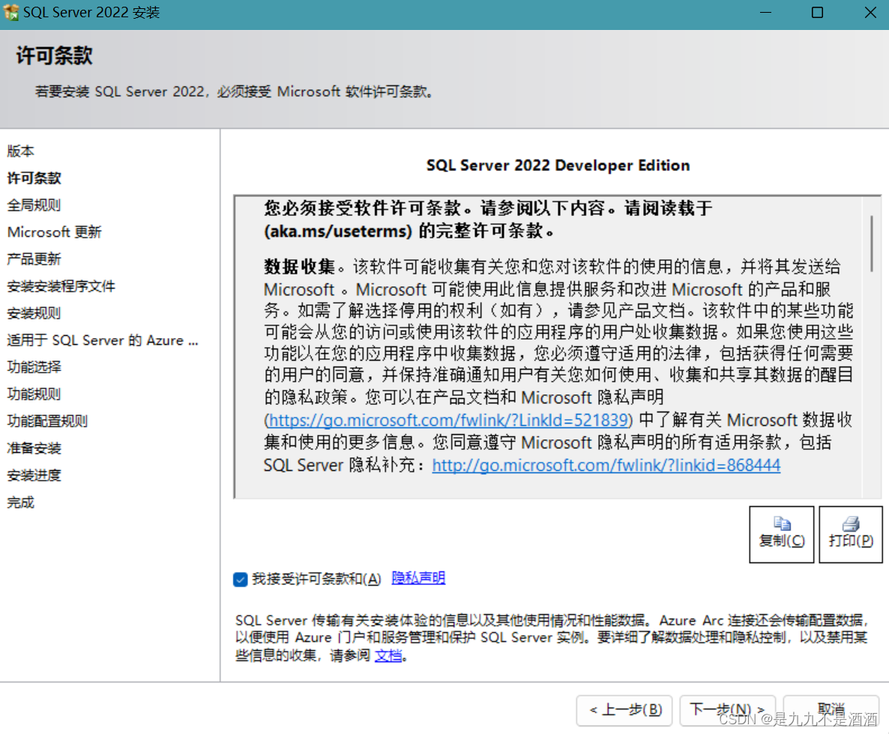The width and height of the screenshot is (889, 734).
Task: Click the SQL Server 2022 Developer Edition heading
Action: tap(558, 165)
